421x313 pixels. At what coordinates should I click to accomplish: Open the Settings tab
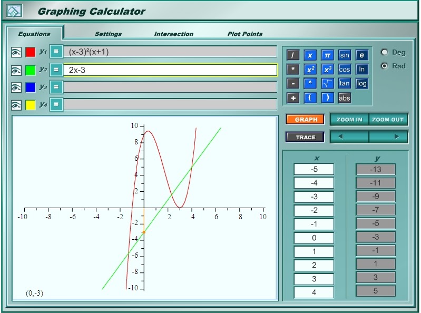click(x=108, y=34)
